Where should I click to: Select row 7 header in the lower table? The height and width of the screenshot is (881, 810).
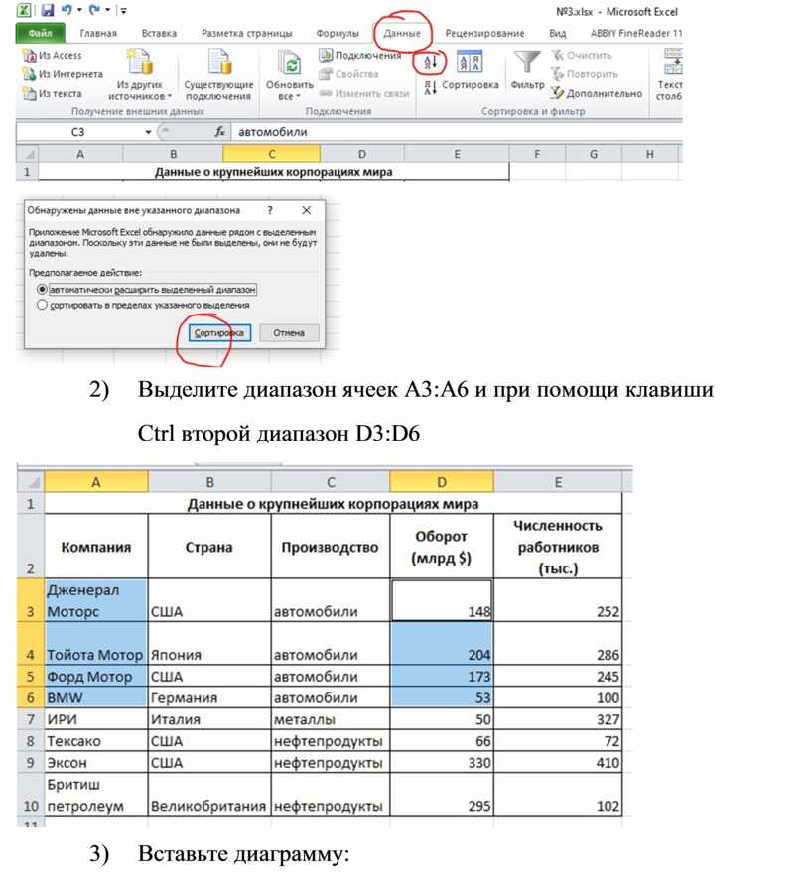[x=31, y=719]
